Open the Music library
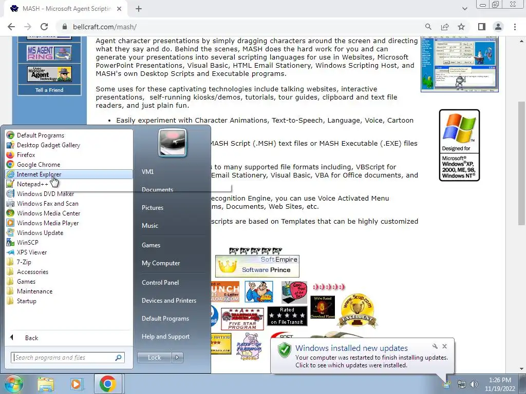The image size is (526, 394). 149,226
